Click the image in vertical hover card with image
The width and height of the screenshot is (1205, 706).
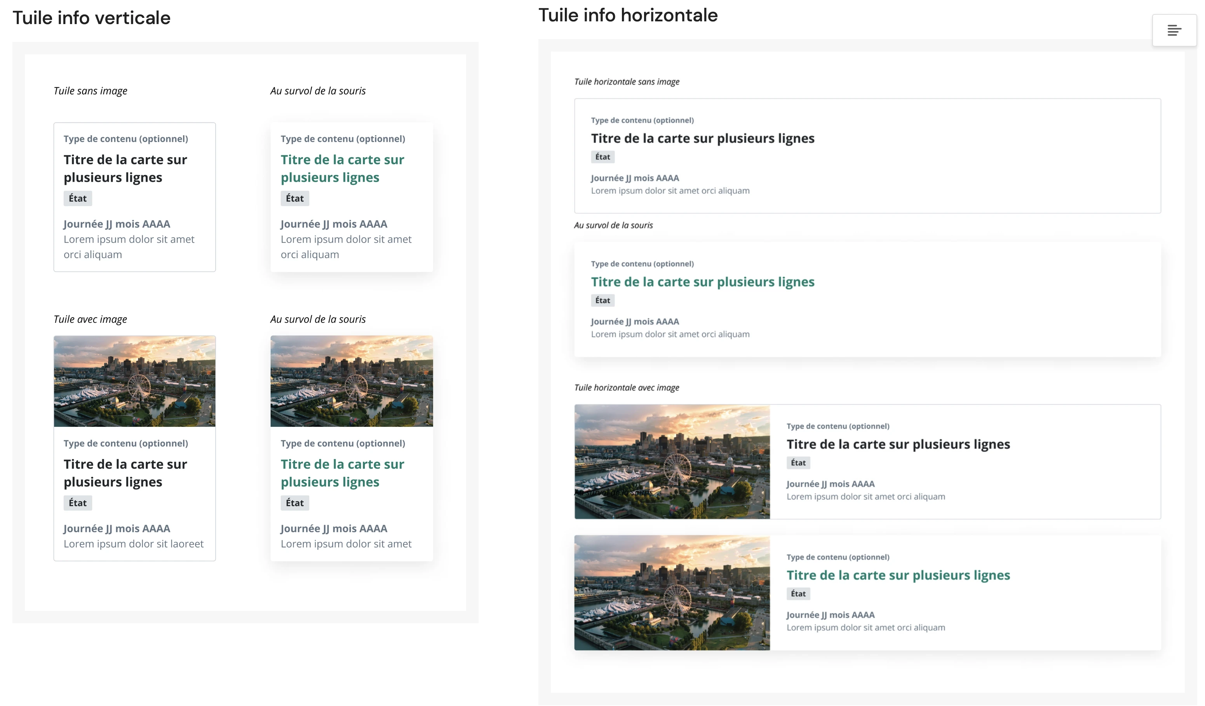(x=352, y=381)
